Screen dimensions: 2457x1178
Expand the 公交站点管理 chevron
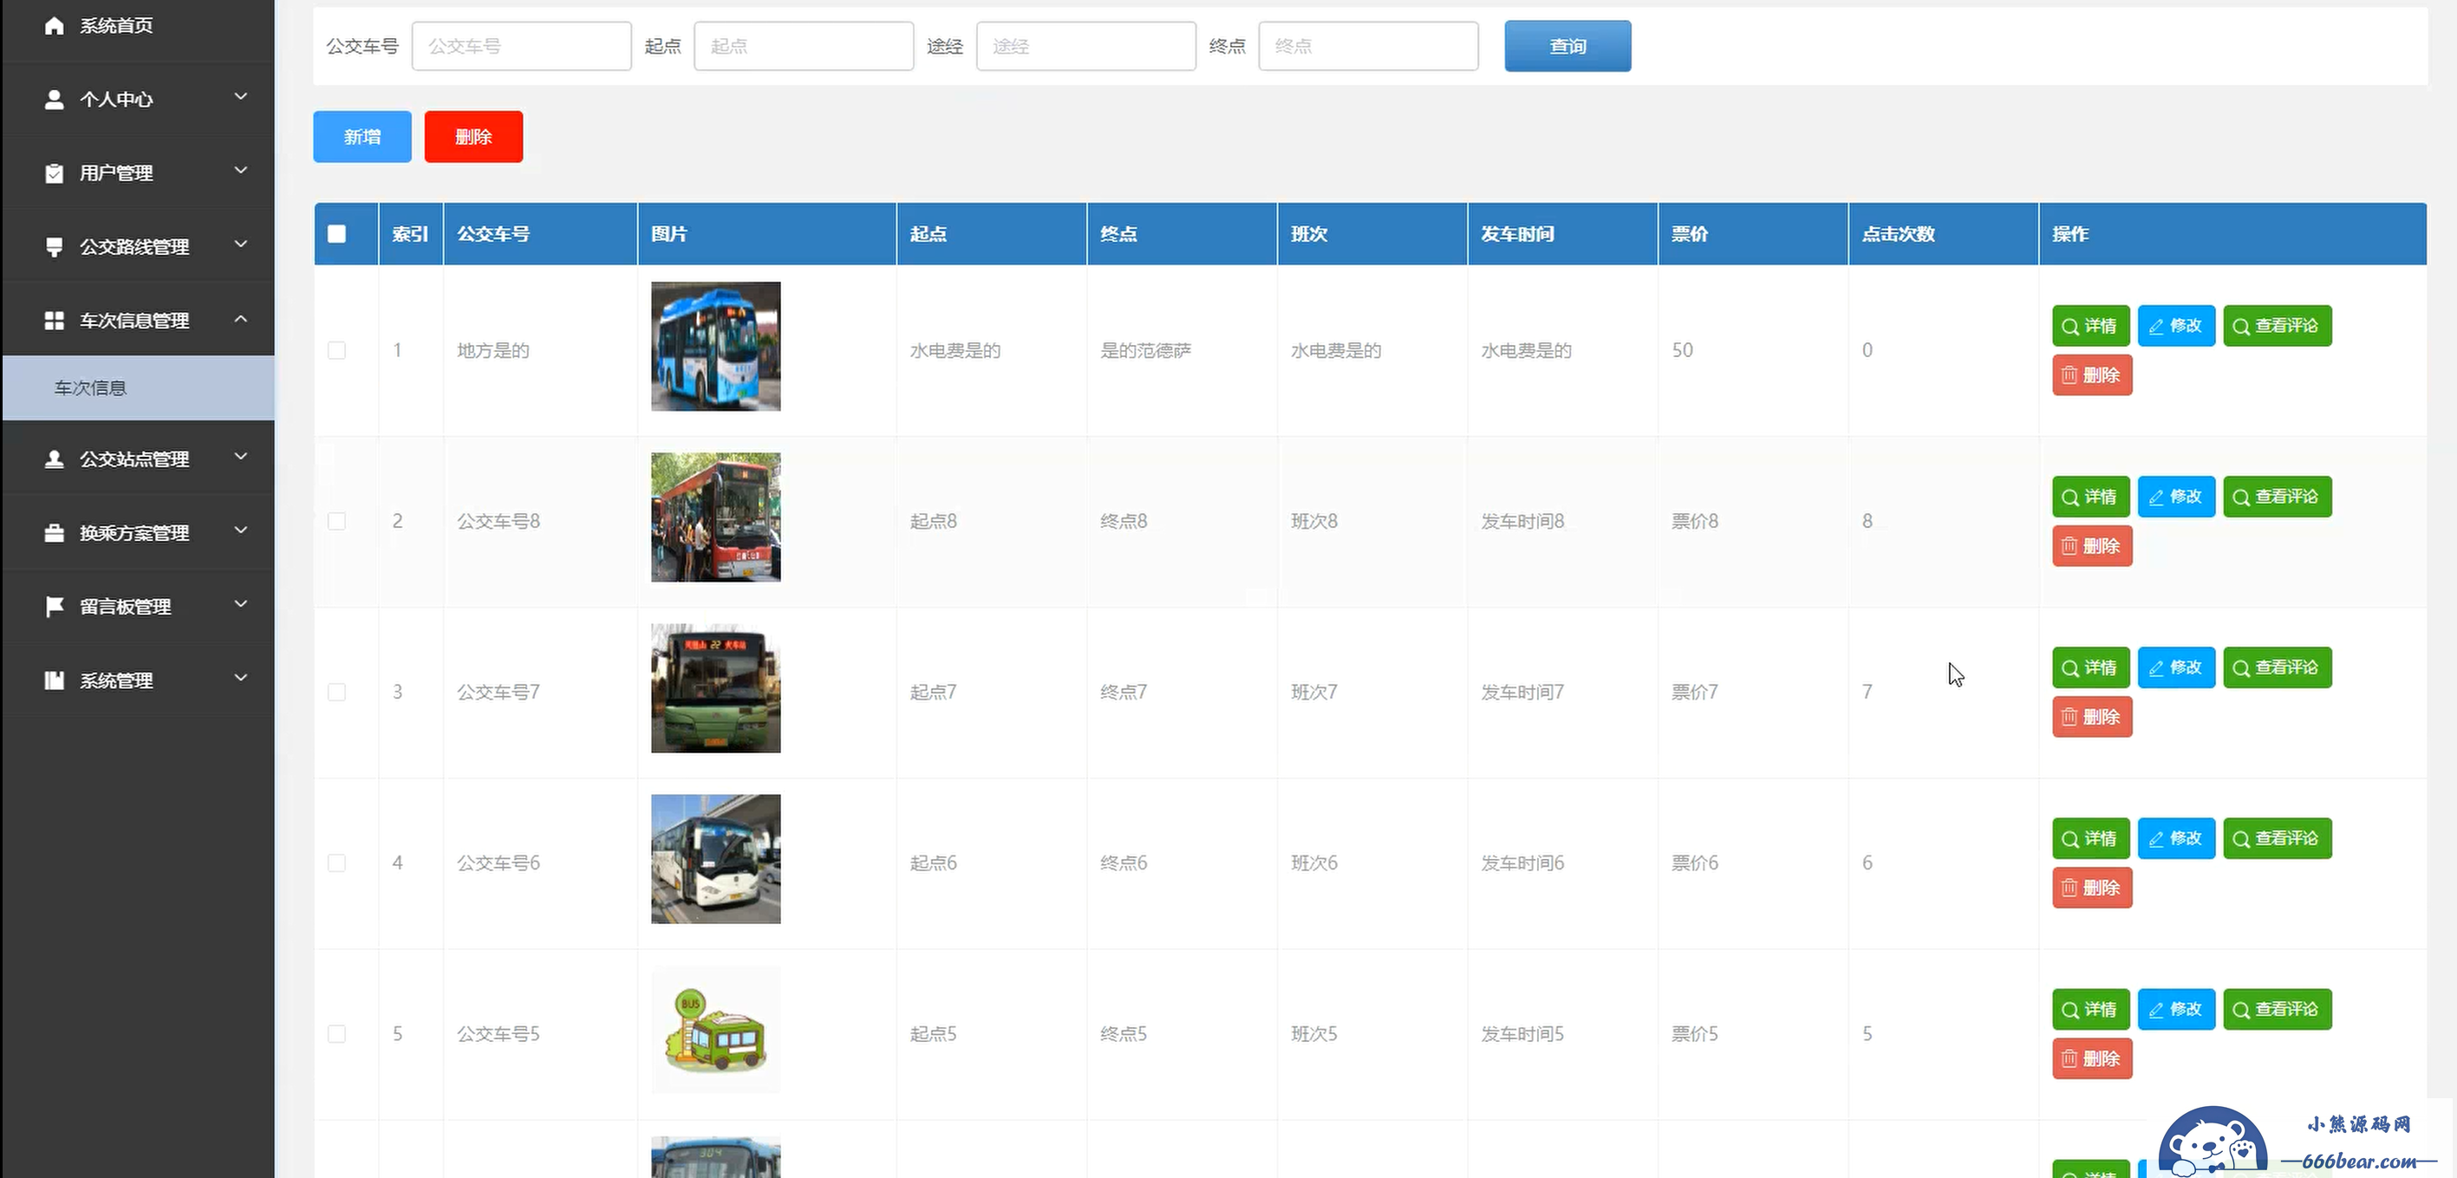(x=240, y=456)
